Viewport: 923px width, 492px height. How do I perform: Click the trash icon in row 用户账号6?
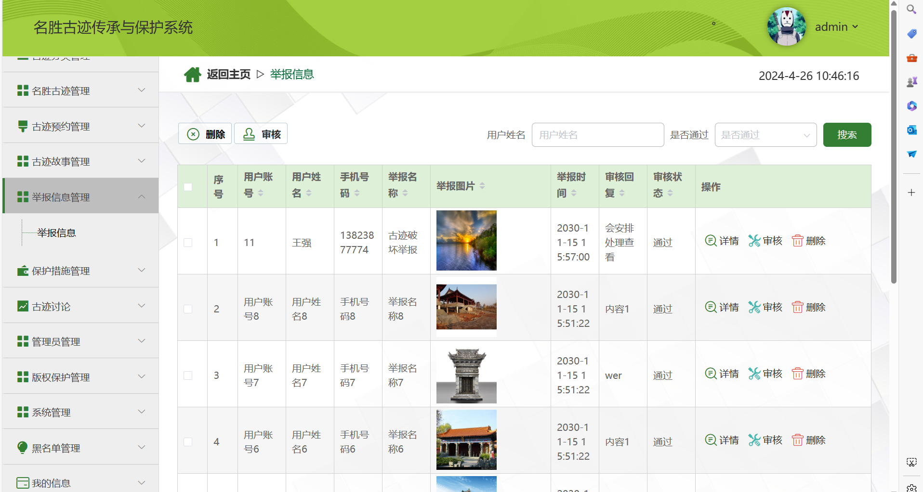(x=797, y=440)
